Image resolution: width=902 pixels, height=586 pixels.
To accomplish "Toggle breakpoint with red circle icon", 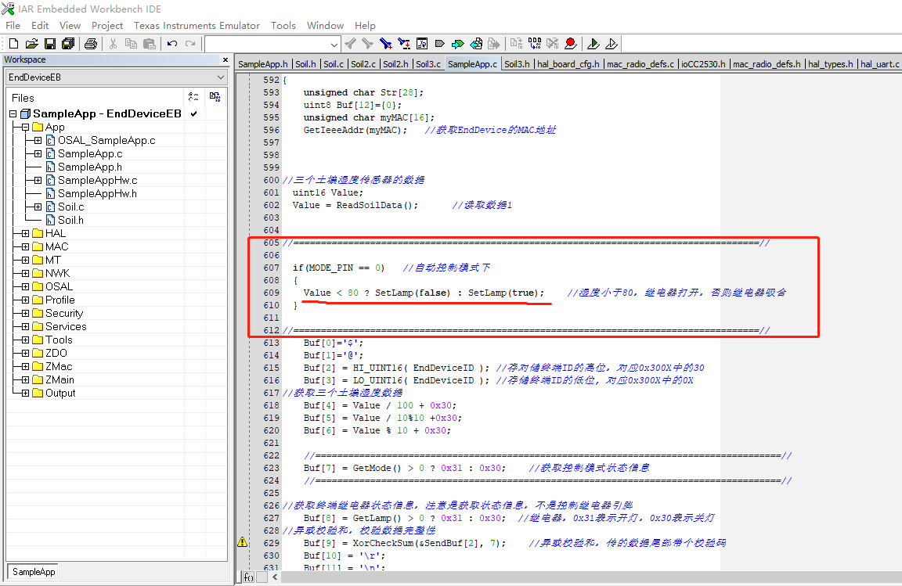I will [x=571, y=44].
